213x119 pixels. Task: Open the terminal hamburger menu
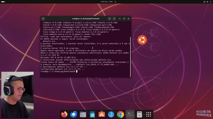click(x=114, y=19)
